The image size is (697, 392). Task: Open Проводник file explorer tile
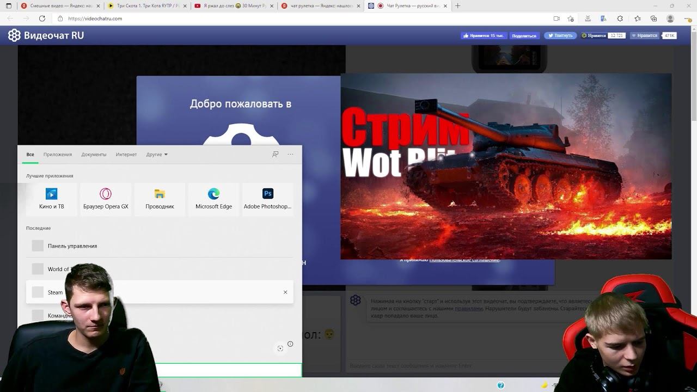[160, 199]
